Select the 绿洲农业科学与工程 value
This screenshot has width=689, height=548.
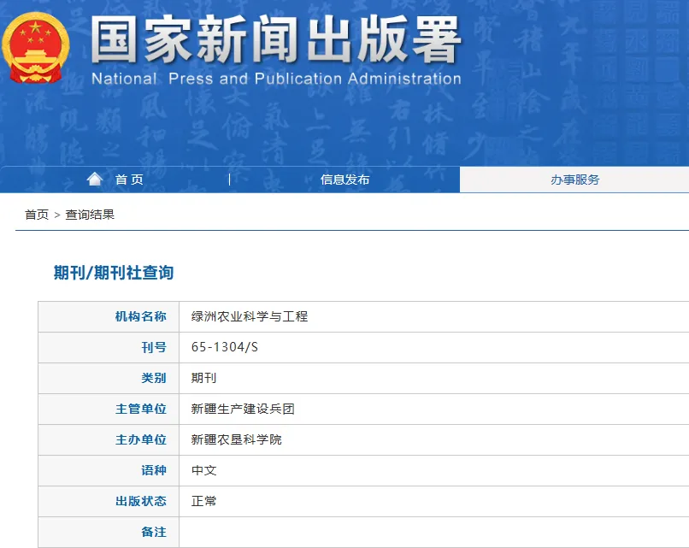click(249, 316)
